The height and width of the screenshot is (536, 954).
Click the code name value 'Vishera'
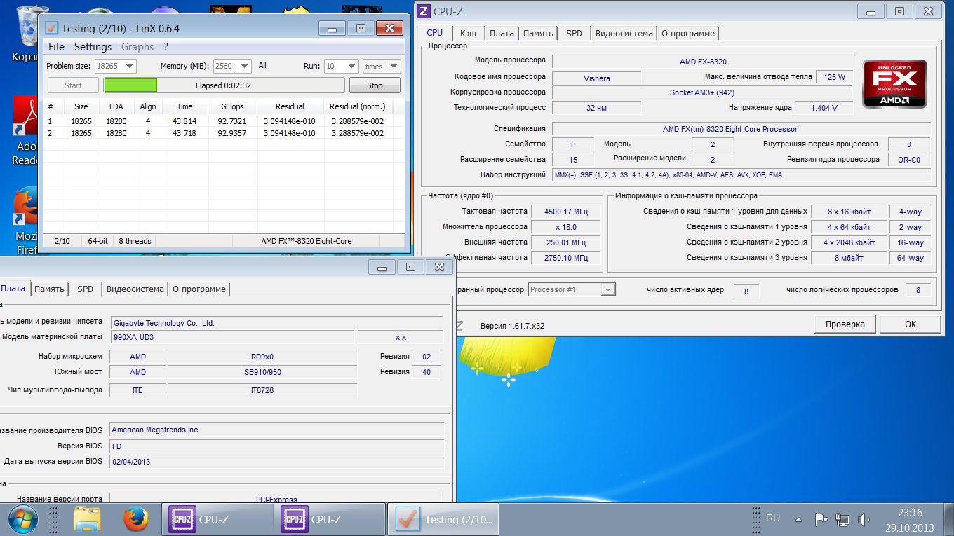point(597,78)
